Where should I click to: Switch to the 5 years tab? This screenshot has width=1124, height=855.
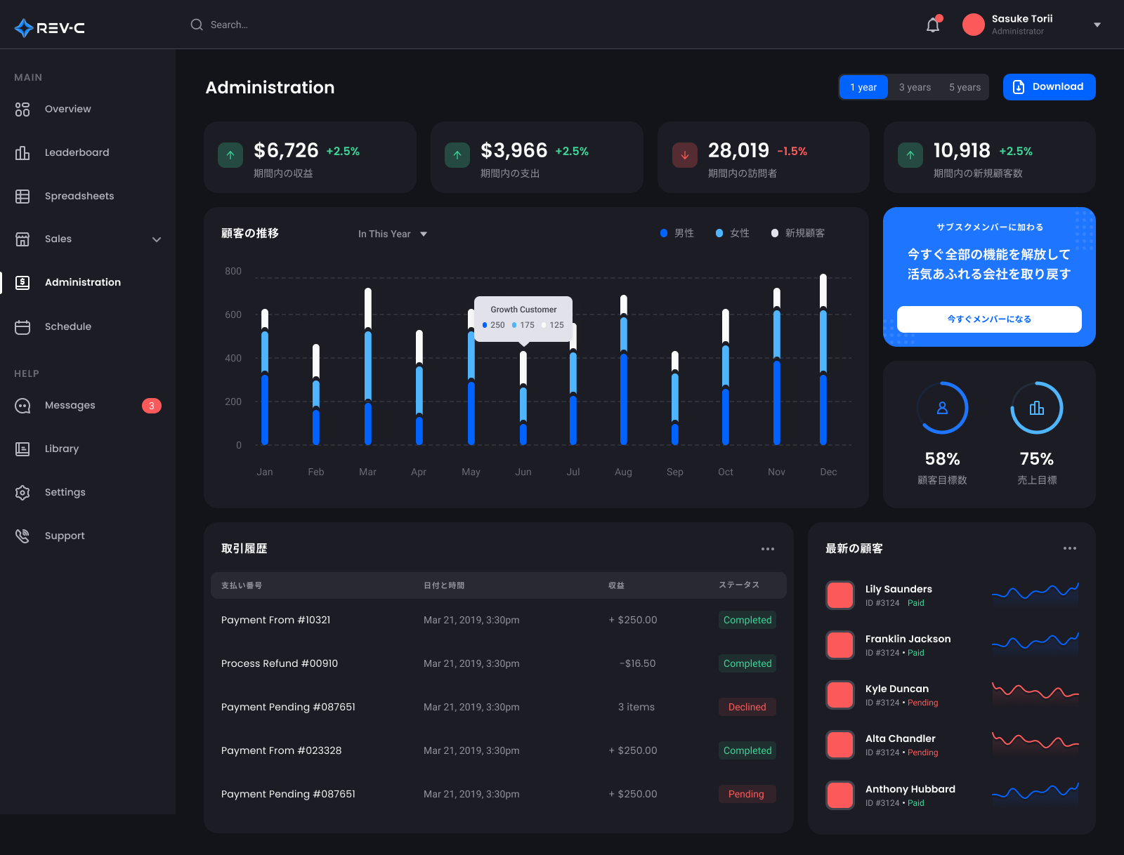965,87
